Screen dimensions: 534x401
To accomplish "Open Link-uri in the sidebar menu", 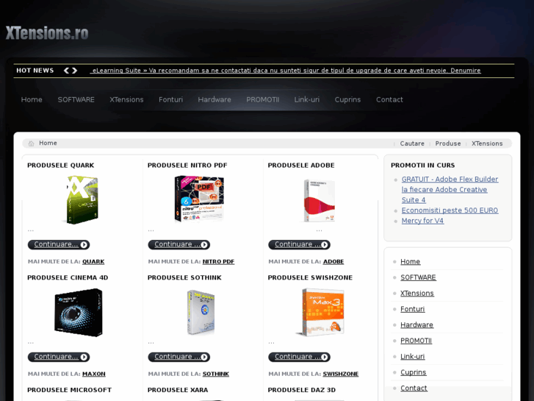I will [x=412, y=357].
